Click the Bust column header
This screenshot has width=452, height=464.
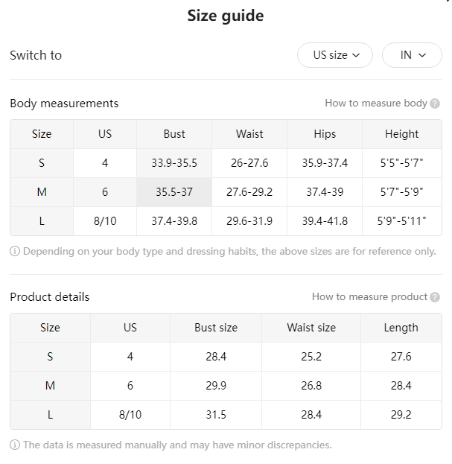click(x=174, y=134)
